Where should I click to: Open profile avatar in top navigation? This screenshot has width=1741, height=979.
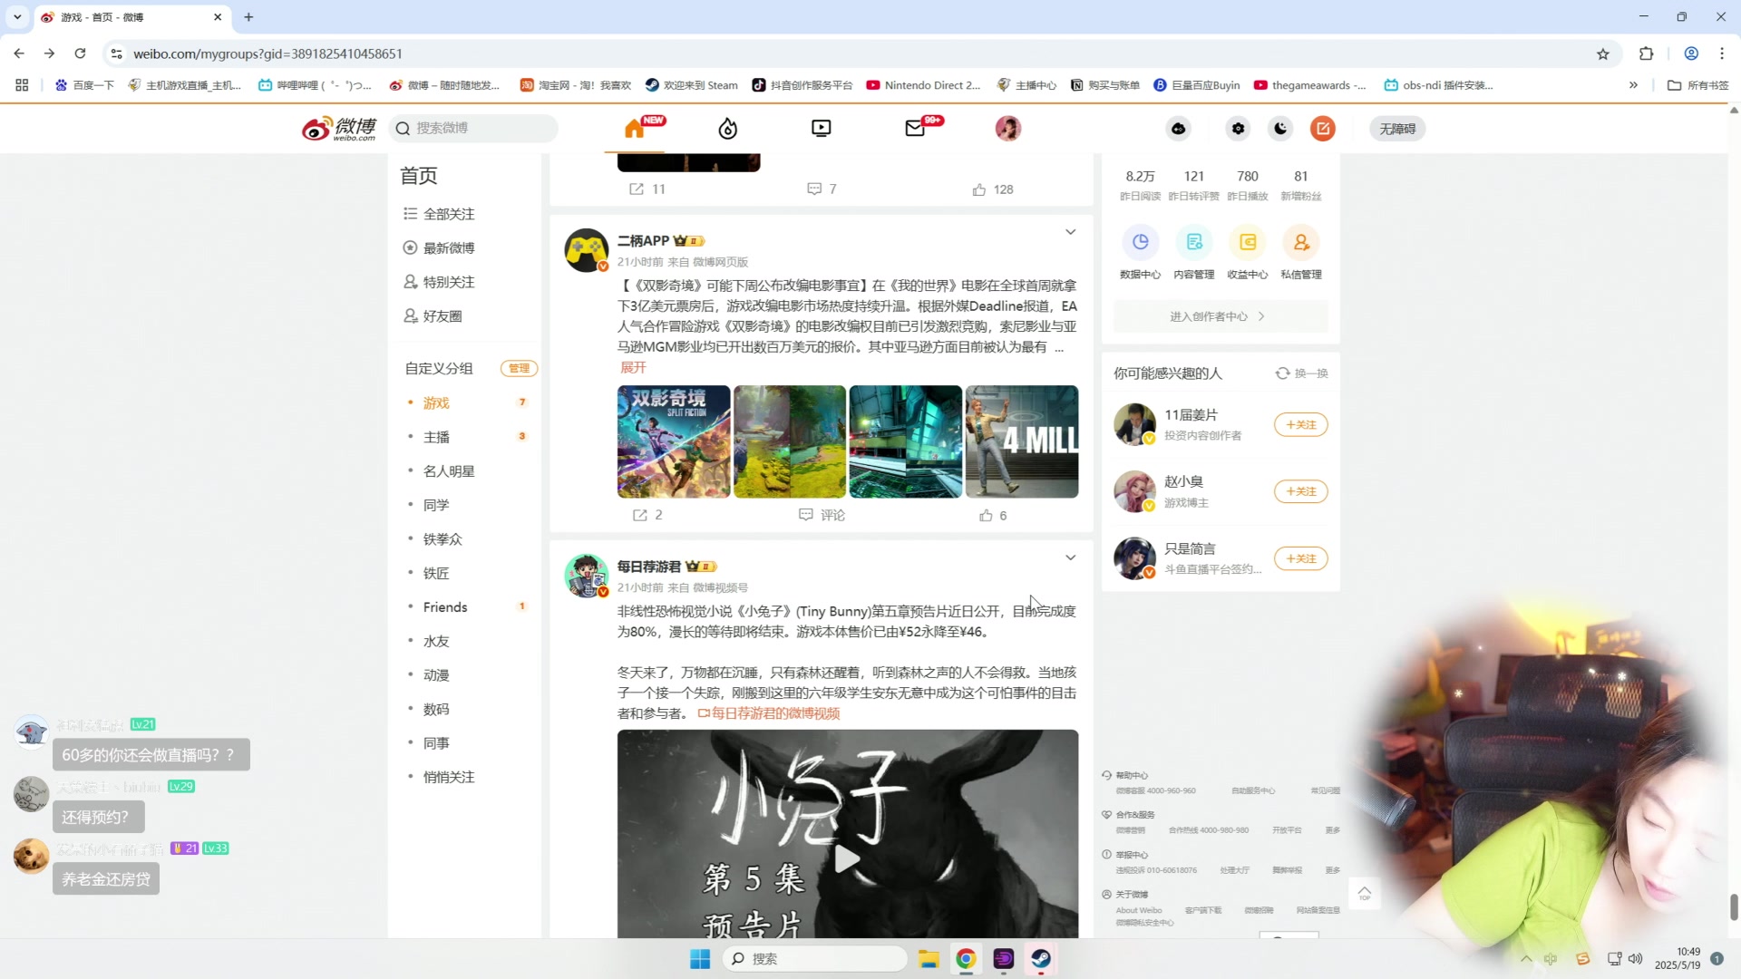[x=1007, y=129]
